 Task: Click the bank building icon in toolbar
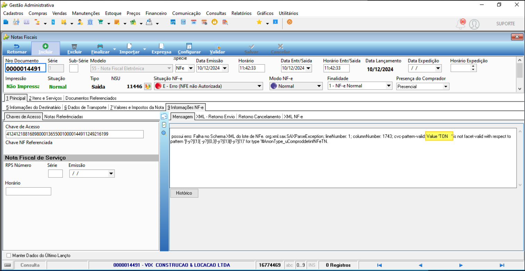tap(90, 22)
